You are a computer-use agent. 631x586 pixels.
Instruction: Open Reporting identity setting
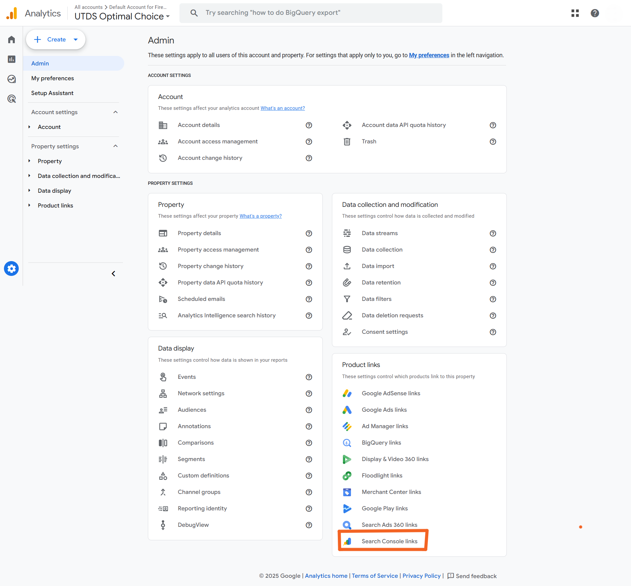coord(202,508)
